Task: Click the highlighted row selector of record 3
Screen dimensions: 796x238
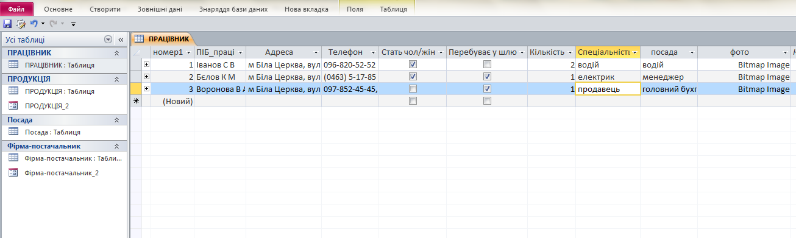Action: [136, 89]
